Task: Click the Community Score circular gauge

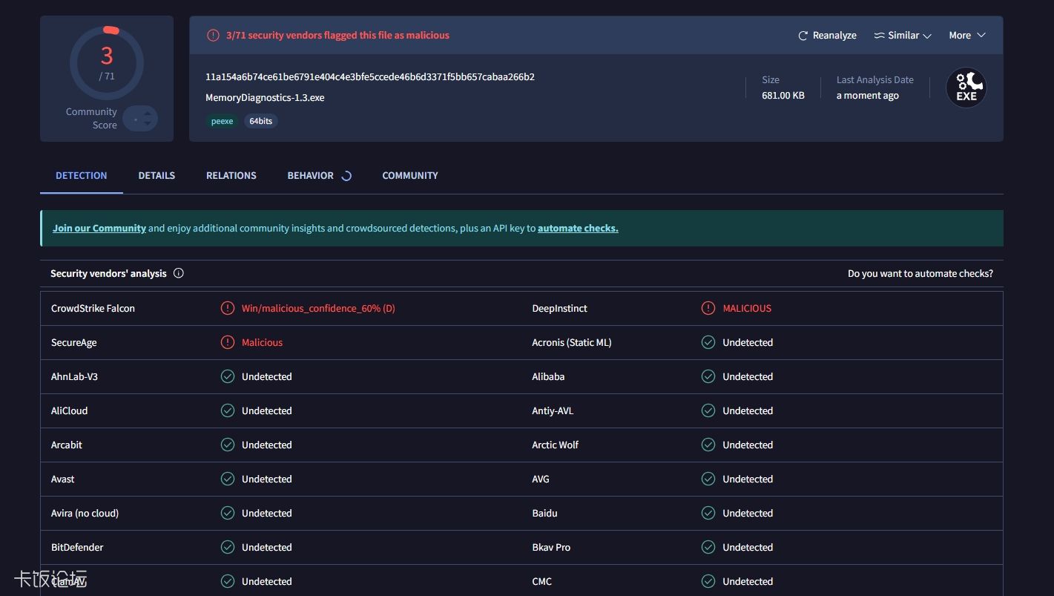Action: 106,62
